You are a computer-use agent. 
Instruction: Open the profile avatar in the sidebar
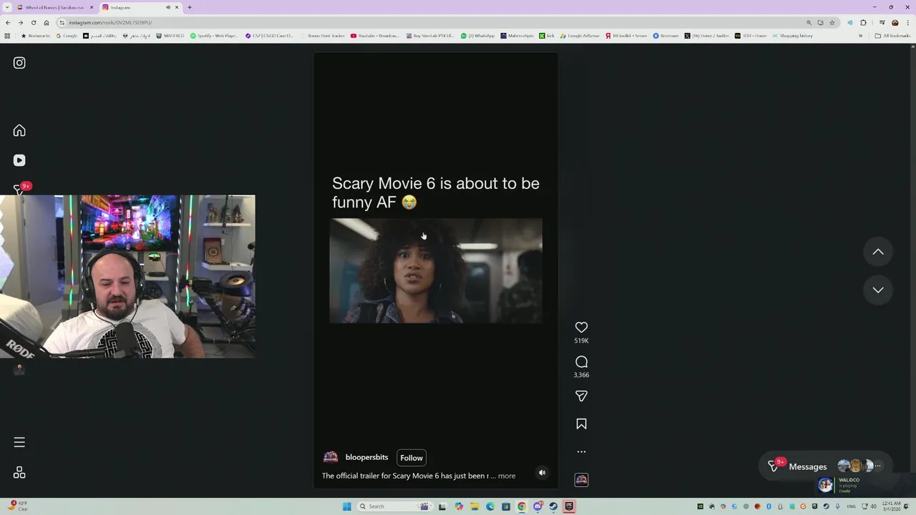pos(19,370)
